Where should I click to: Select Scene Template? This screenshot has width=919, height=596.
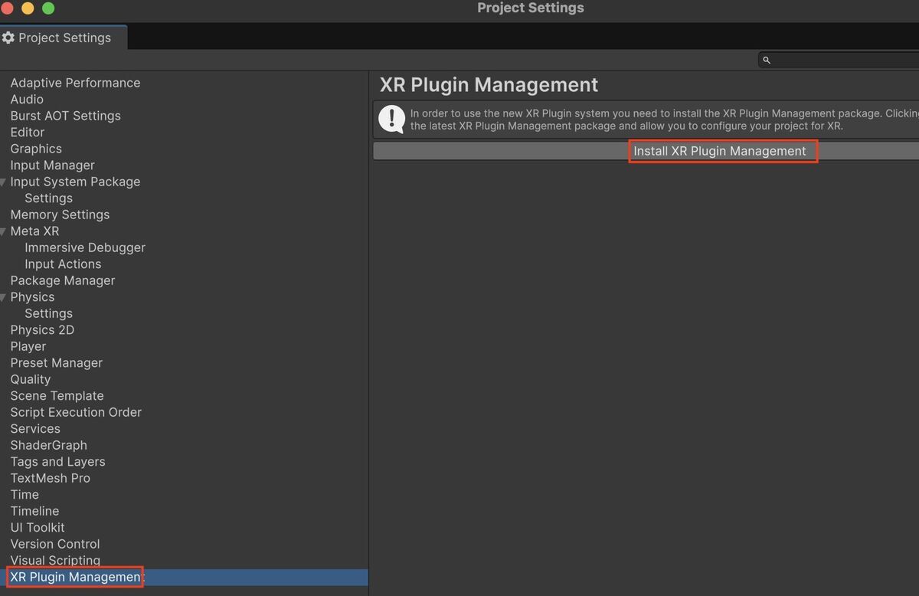click(x=57, y=396)
